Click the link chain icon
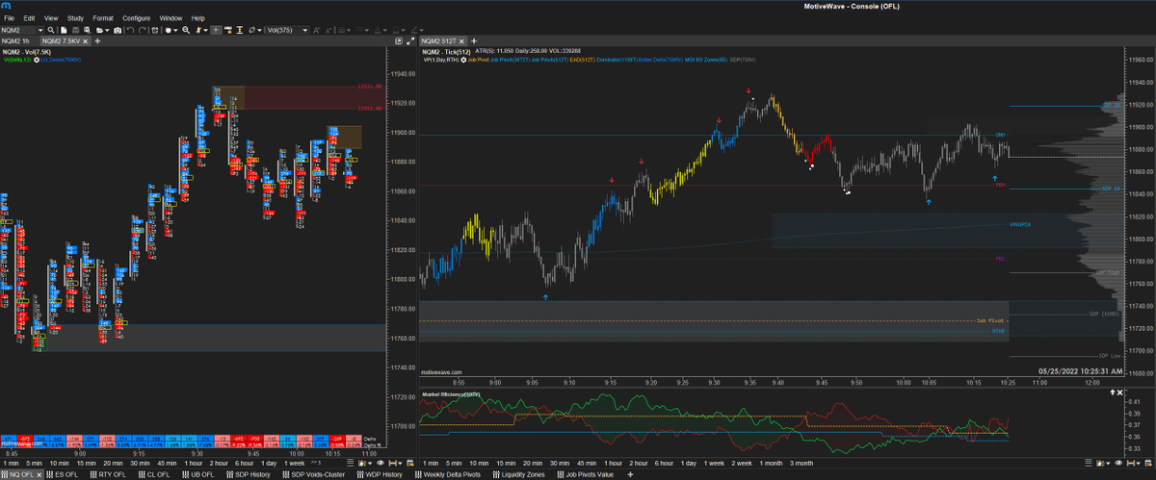Viewport: 1156px width, 480px height. 252,30
